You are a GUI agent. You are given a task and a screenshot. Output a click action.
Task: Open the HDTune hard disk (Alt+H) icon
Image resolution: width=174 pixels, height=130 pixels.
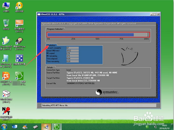[19, 44]
